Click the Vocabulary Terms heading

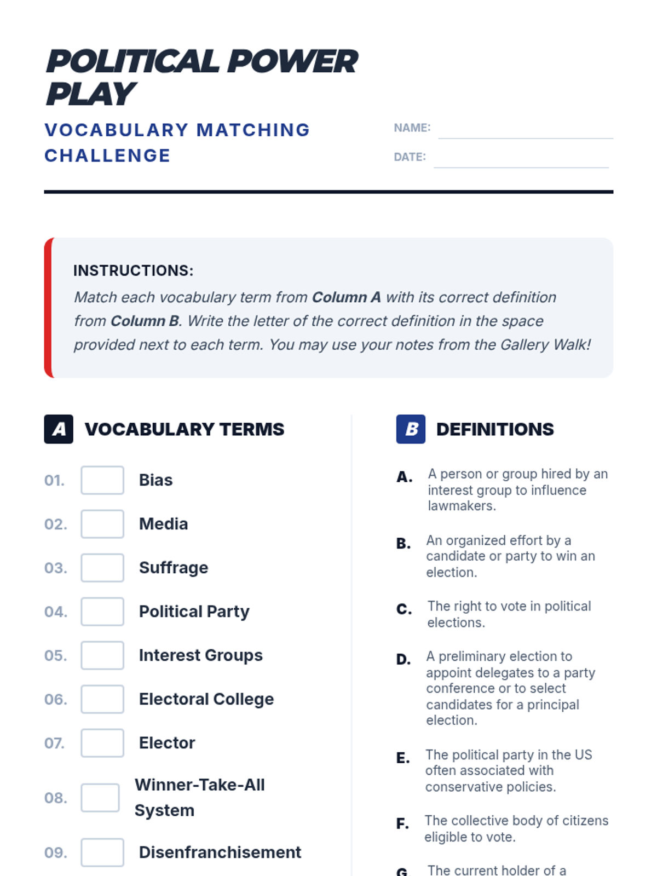pyautogui.click(x=185, y=429)
